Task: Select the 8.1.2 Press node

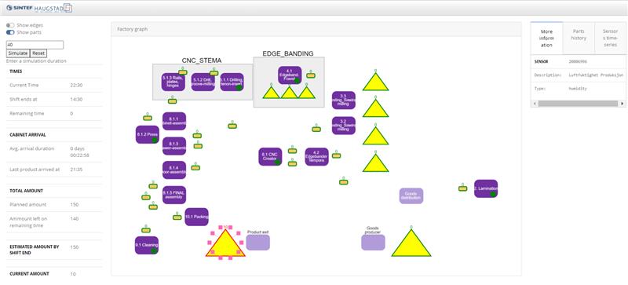Action: (x=147, y=135)
